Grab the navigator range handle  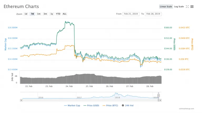tap(158, 95)
